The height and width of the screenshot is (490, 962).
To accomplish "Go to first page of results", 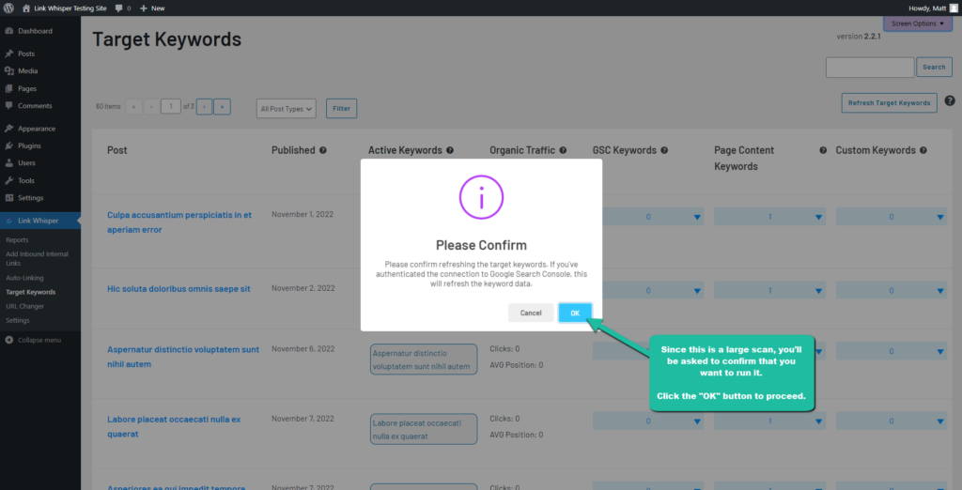I will click(133, 107).
